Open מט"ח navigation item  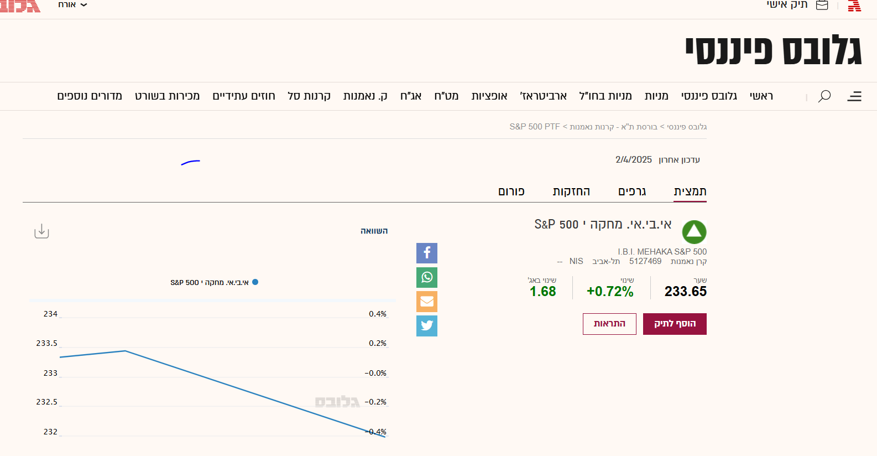coord(446,96)
